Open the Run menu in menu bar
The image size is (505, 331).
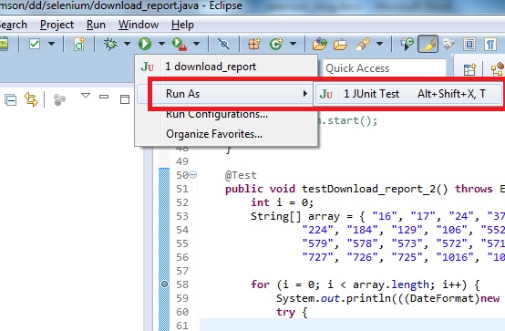pos(96,25)
